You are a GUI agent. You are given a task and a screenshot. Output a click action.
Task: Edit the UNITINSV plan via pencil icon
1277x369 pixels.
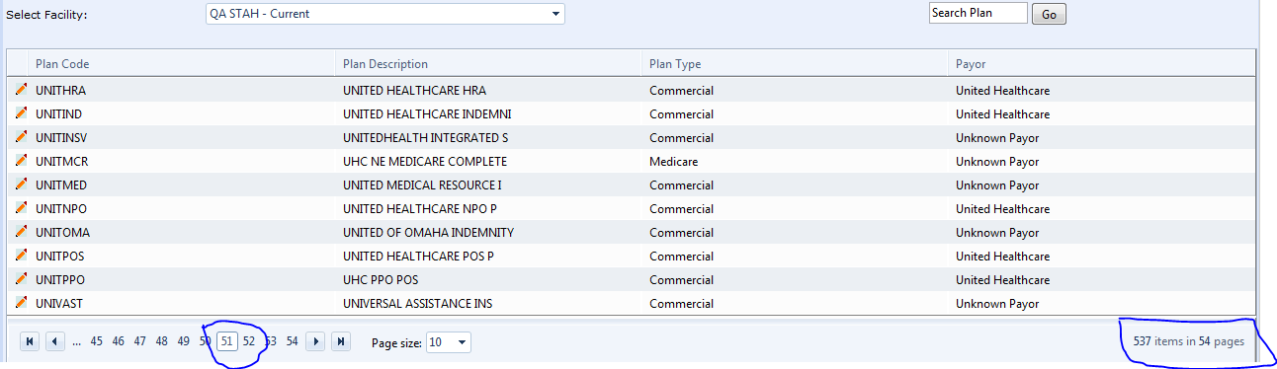[21, 137]
